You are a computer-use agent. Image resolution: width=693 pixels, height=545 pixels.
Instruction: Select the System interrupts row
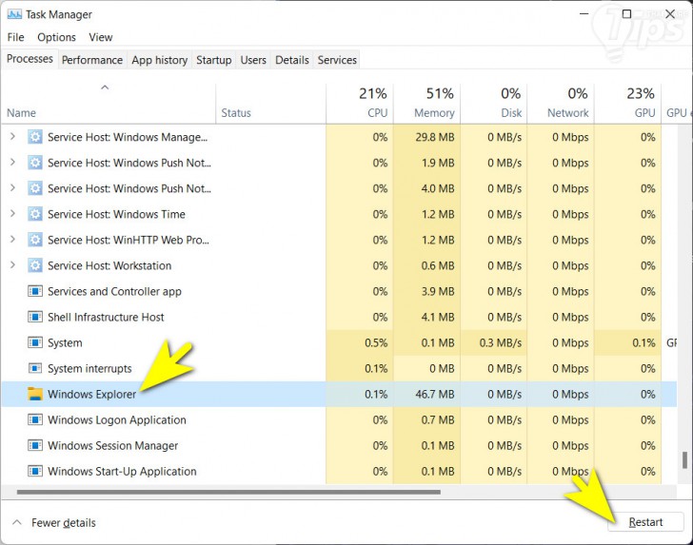click(339, 368)
